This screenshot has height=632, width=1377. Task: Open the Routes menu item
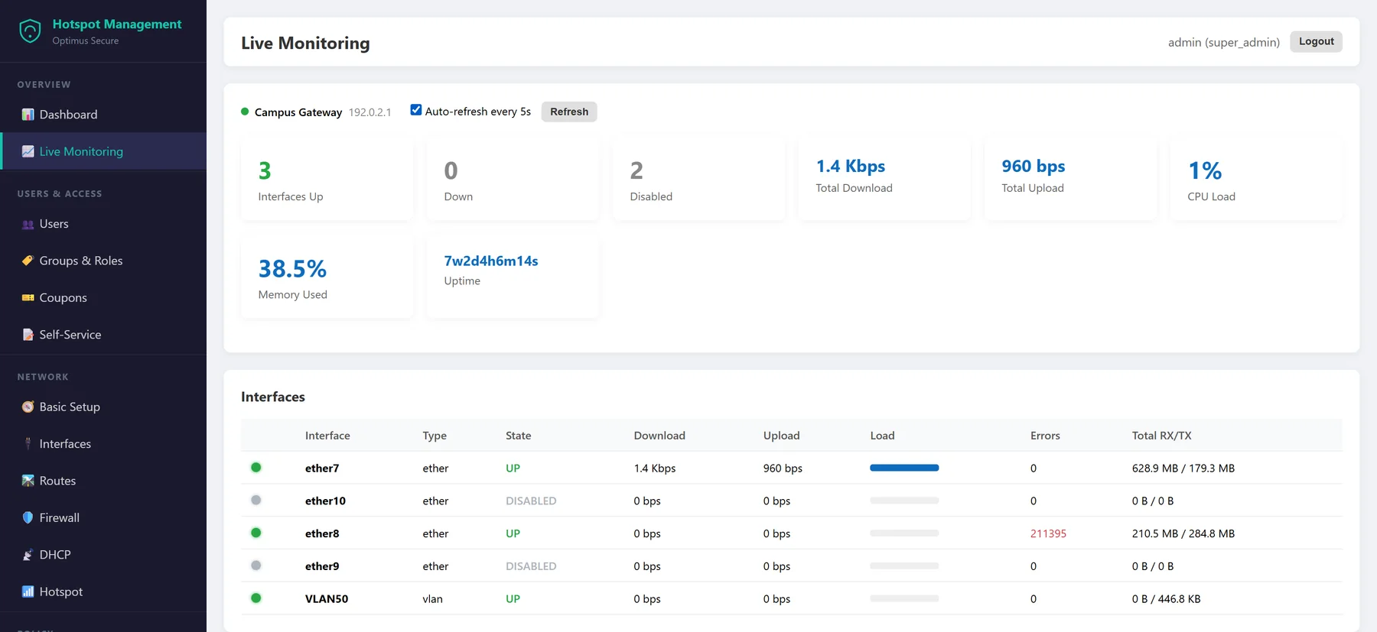point(103,481)
